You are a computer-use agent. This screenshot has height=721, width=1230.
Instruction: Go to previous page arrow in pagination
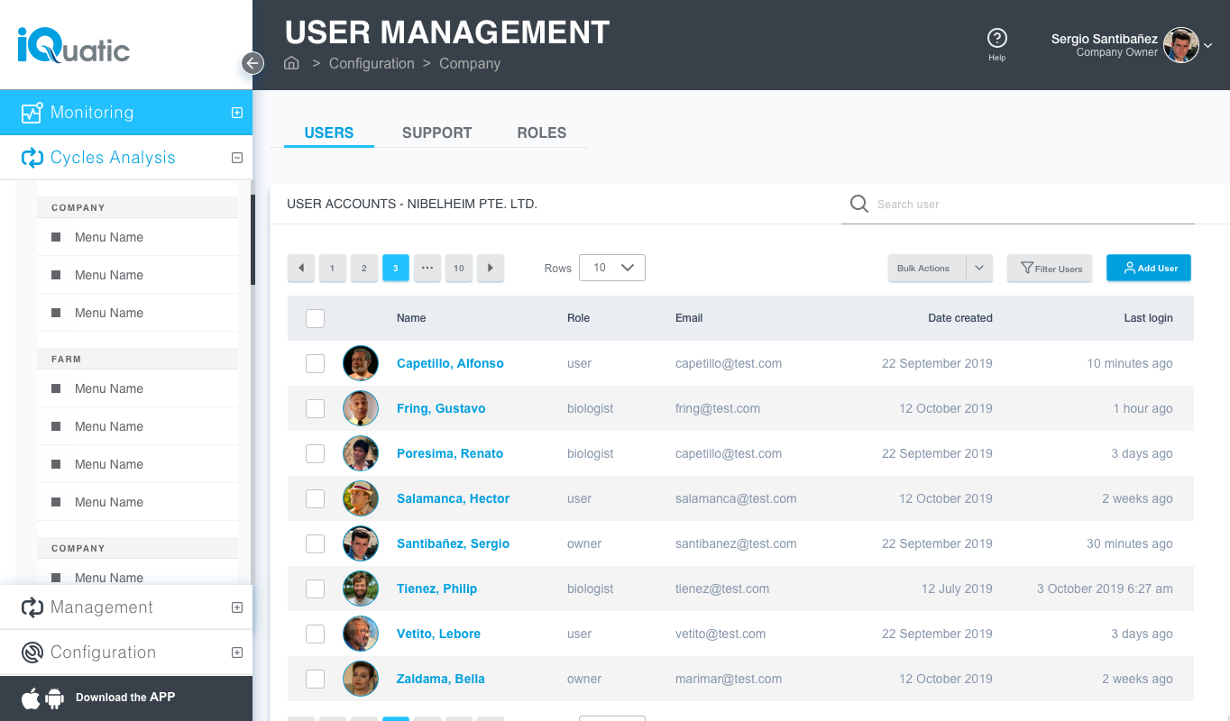point(300,268)
